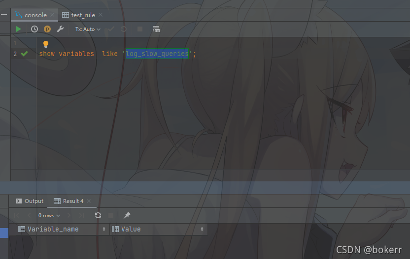Click the 'variables' keyword in the query
This screenshot has height=259, width=410.
[76, 54]
